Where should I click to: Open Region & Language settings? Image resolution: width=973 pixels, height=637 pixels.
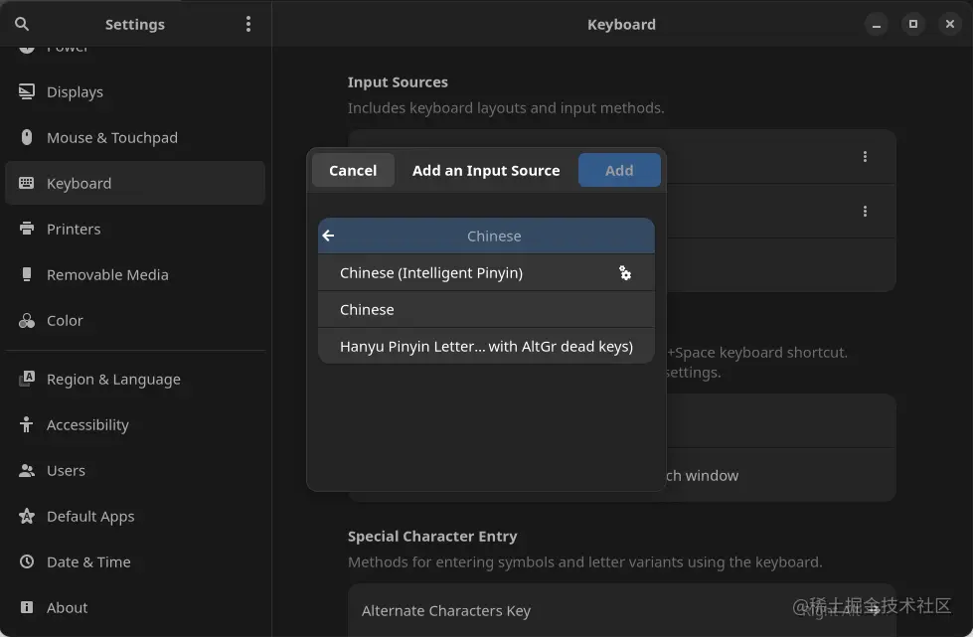click(x=113, y=379)
